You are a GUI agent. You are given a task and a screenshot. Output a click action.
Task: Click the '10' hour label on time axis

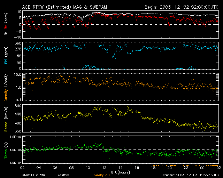[88, 168]
